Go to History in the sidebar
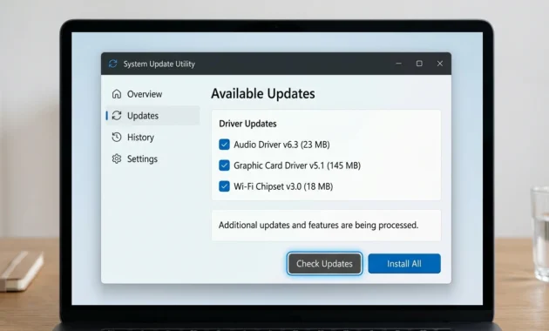This screenshot has height=331, width=549. 153,137
